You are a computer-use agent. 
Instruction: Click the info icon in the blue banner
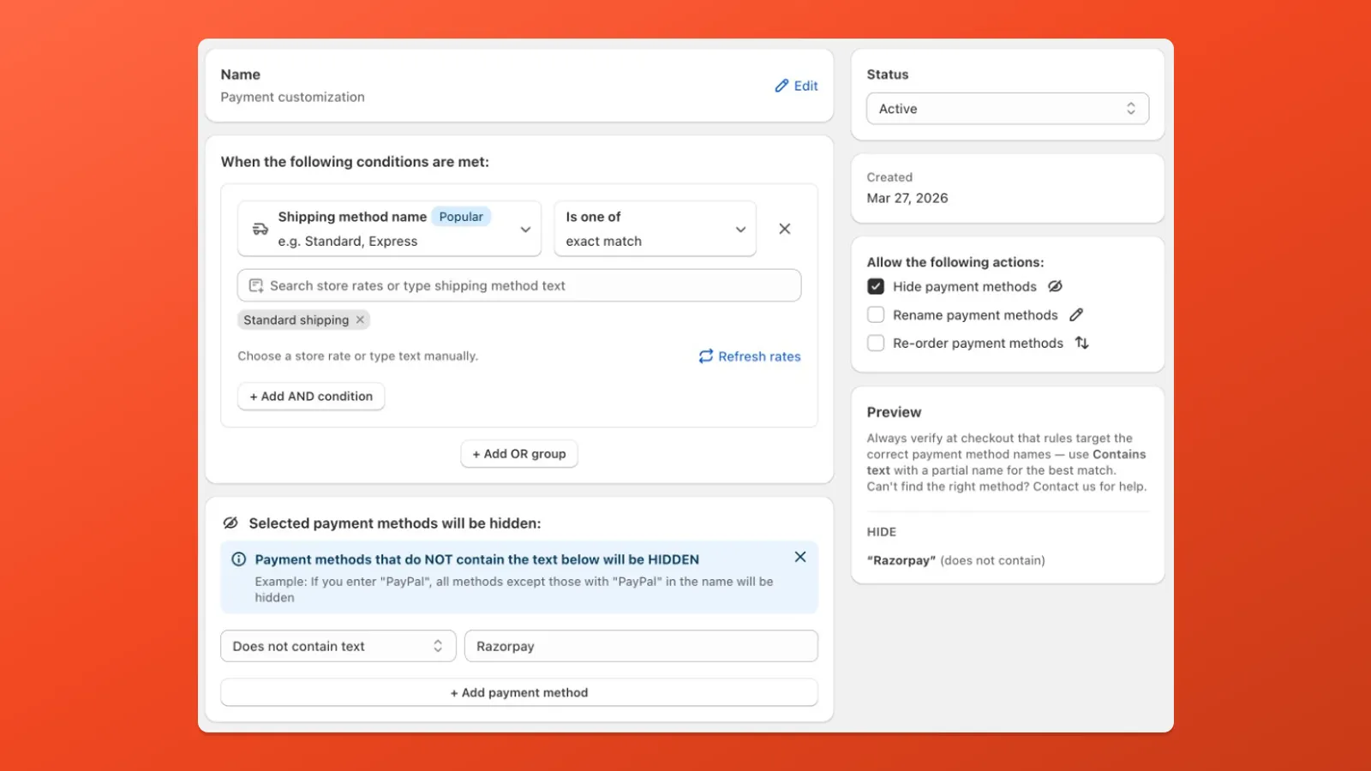click(x=239, y=559)
